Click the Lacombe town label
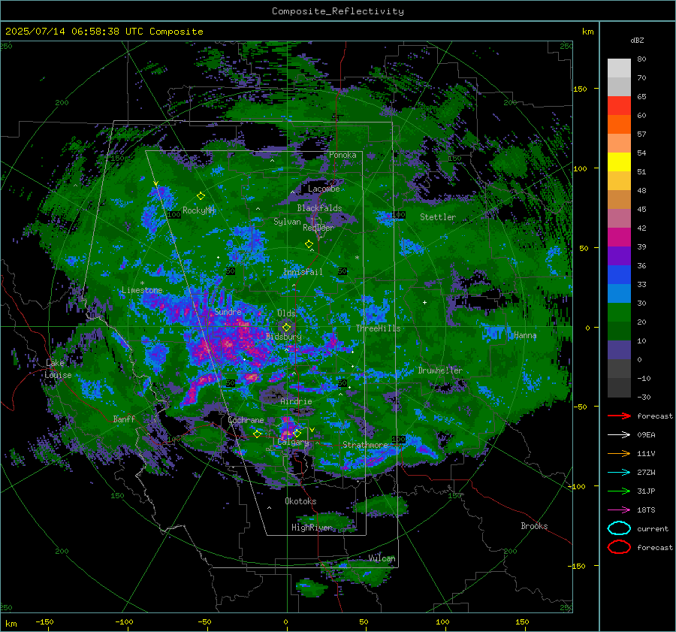The image size is (676, 632). pos(324,189)
